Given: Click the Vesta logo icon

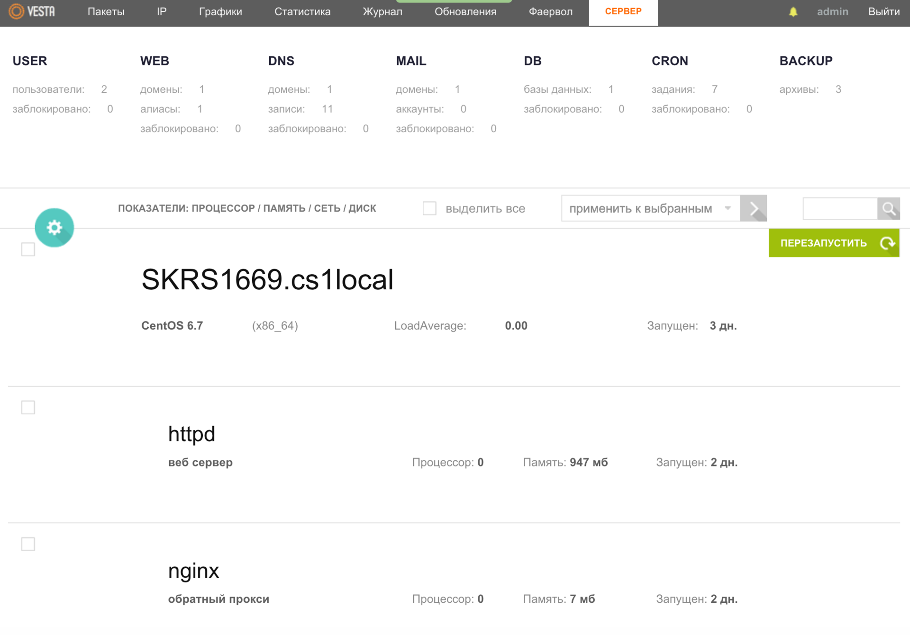Looking at the screenshot, I should click(x=17, y=11).
